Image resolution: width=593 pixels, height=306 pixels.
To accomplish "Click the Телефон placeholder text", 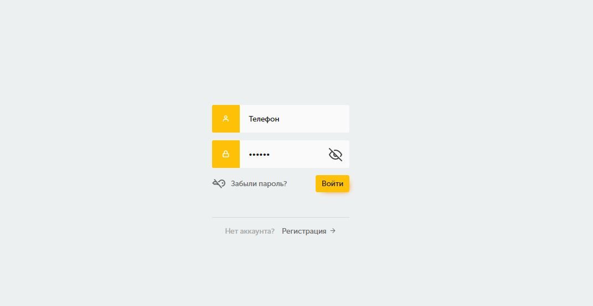I will click(x=264, y=119).
